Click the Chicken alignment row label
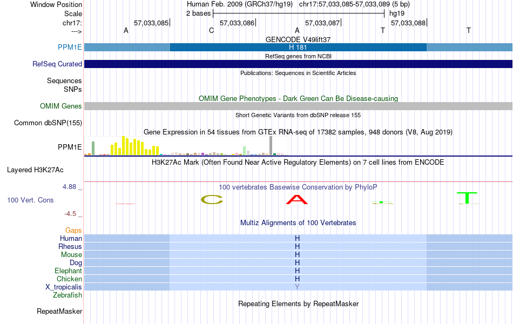Viewport: 513px width, 324px height. 69,279
